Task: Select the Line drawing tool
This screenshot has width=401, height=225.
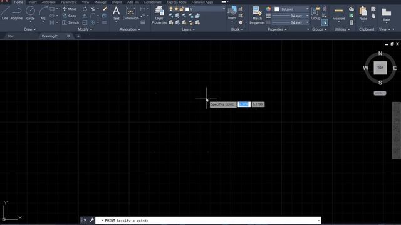Action: click(x=5, y=13)
